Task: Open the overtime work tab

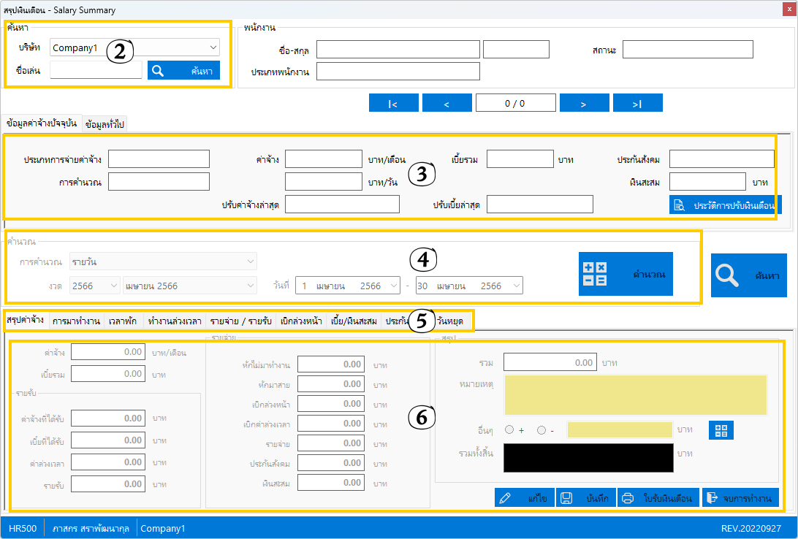Action: click(x=175, y=321)
